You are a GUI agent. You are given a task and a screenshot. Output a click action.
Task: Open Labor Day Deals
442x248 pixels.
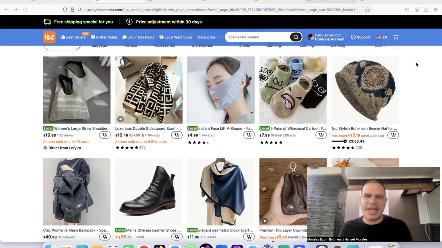[x=138, y=37]
